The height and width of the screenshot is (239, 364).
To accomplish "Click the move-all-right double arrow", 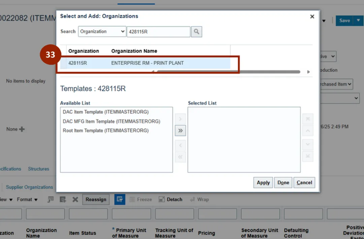I will [180, 131].
